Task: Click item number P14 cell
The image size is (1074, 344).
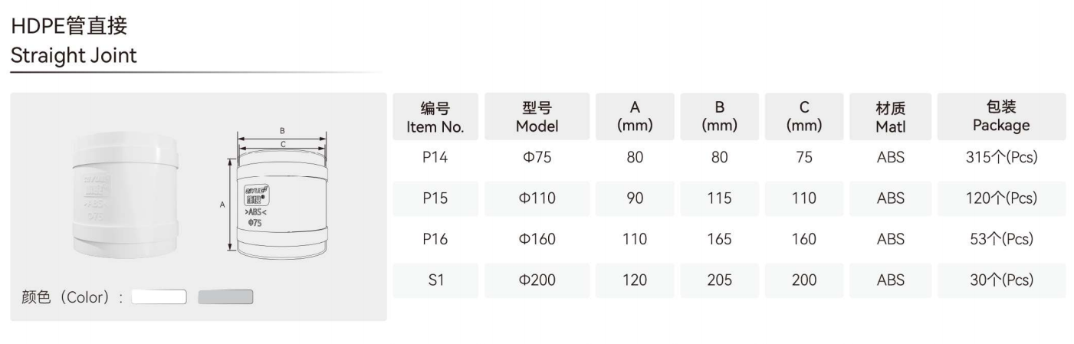Action: pyautogui.click(x=435, y=158)
